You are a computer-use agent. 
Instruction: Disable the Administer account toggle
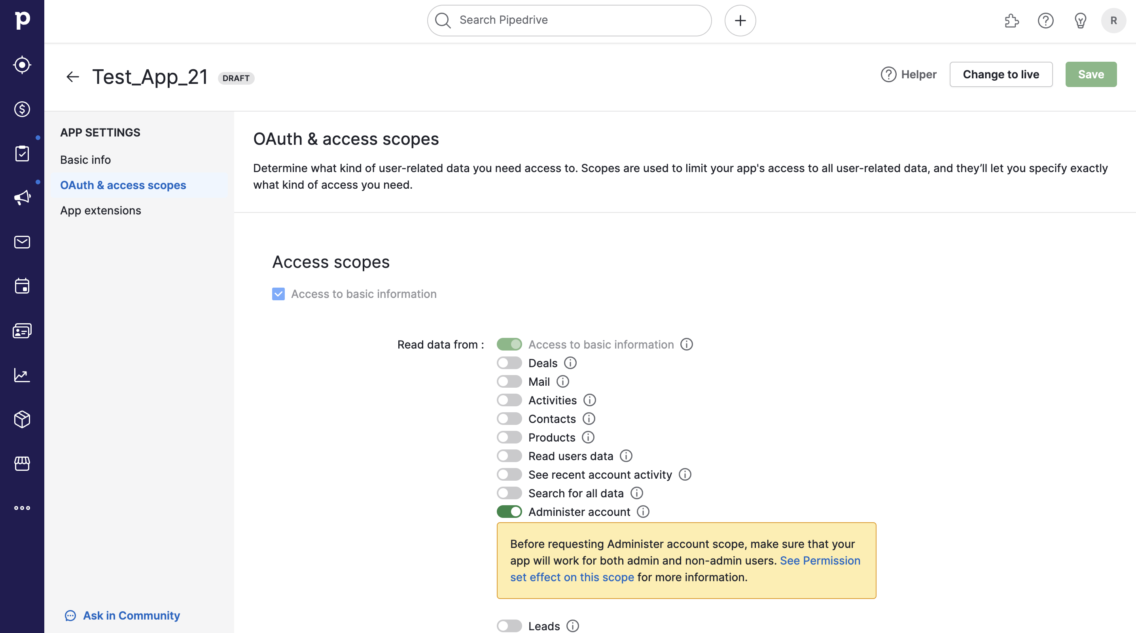pos(509,512)
